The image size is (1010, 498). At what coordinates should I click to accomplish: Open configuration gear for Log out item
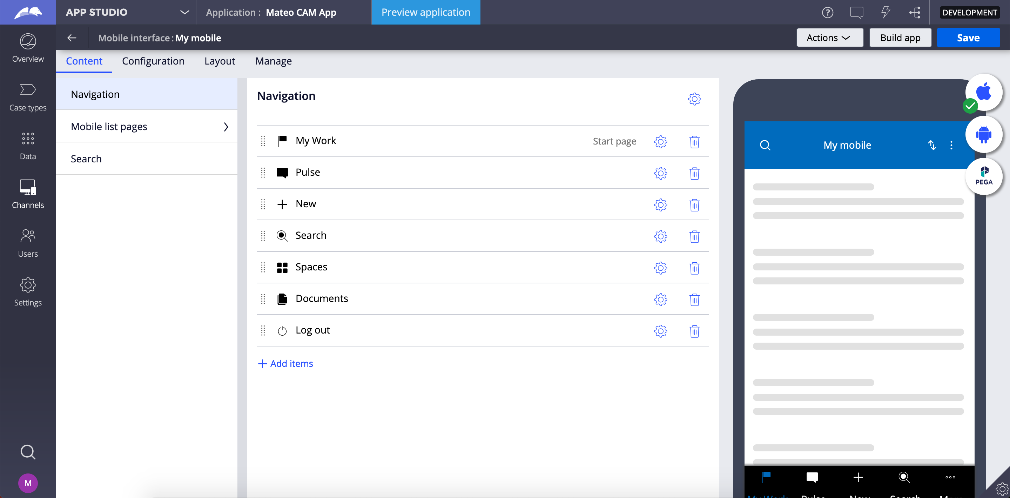click(660, 331)
